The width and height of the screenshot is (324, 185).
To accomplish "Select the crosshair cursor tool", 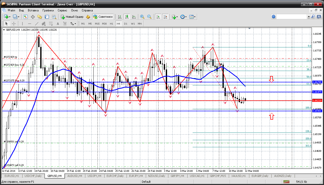I will coord(14,24).
